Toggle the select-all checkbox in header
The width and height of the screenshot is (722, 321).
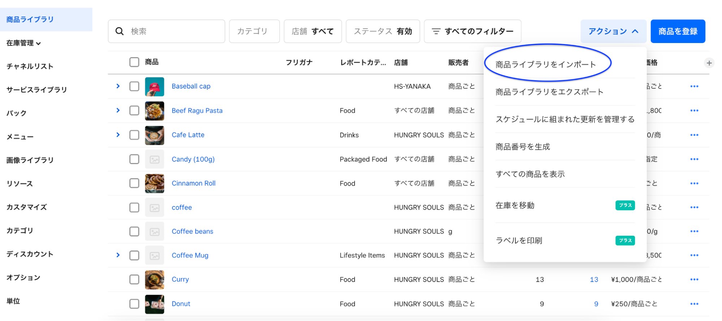[134, 62]
